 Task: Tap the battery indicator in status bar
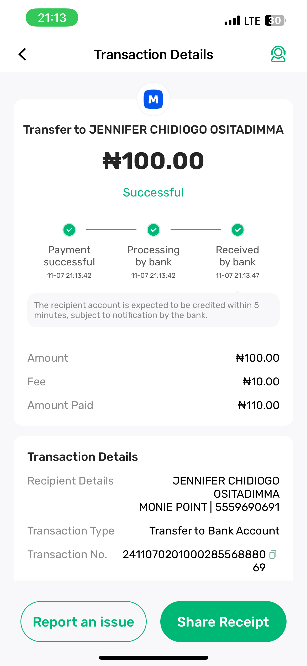275,21
